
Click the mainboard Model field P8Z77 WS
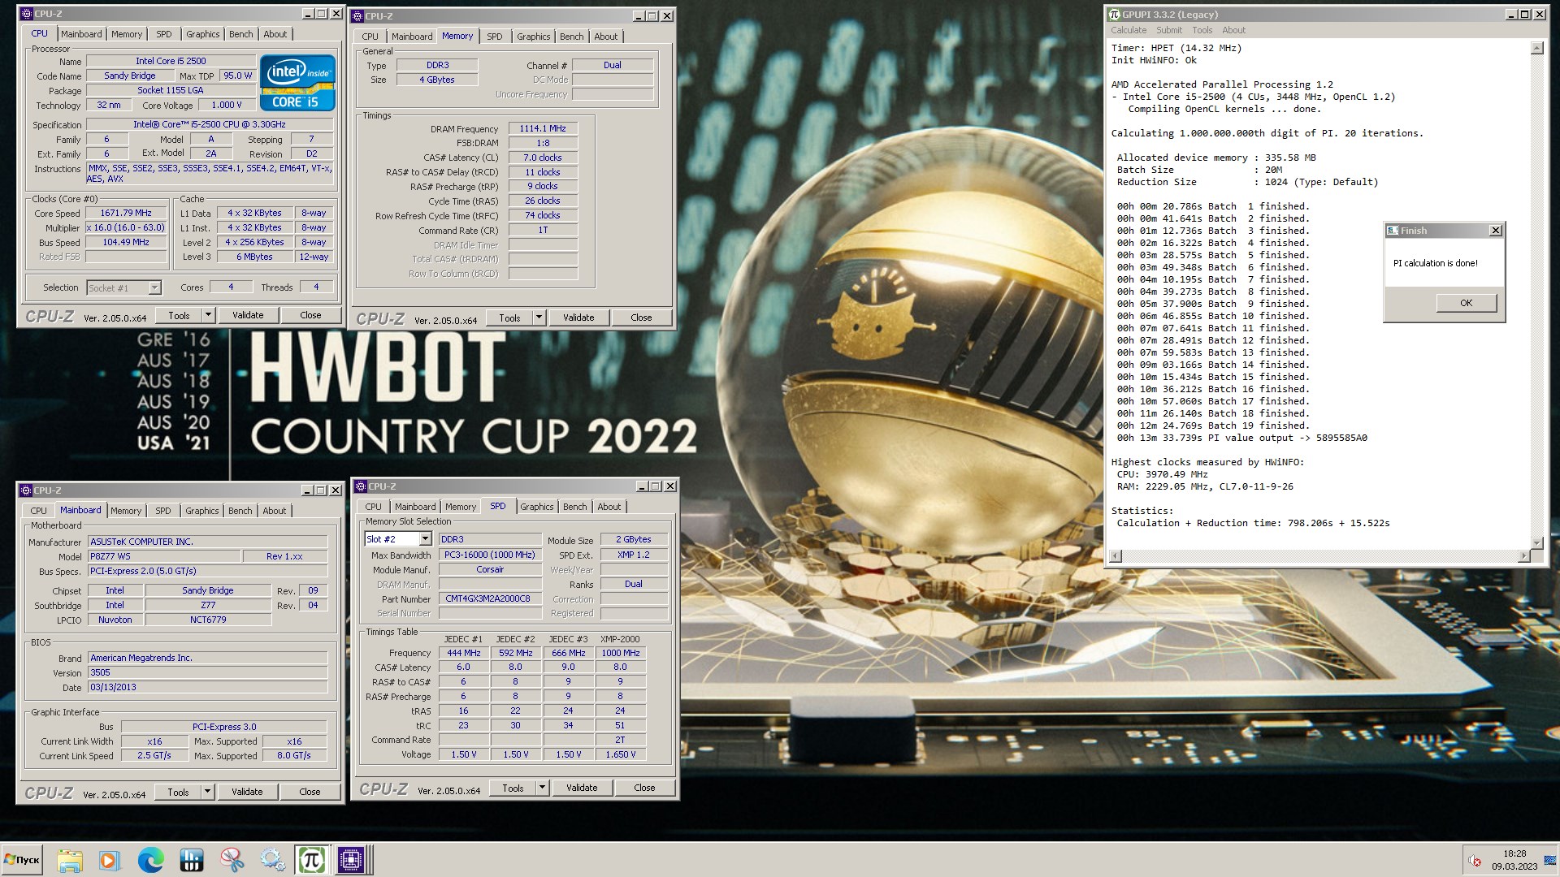coord(164,556)
